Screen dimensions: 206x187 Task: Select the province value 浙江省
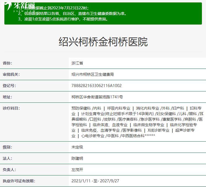point(77,63)
